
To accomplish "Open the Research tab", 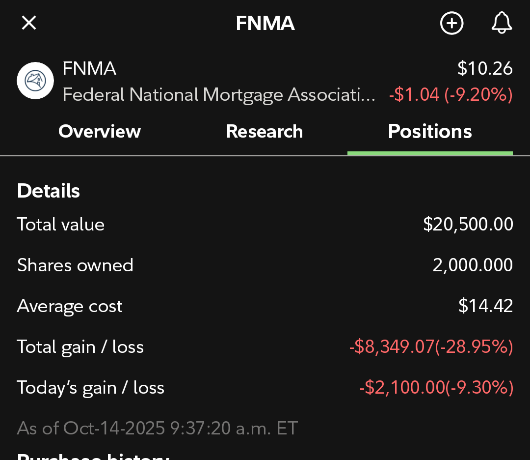I will [265, 132].
